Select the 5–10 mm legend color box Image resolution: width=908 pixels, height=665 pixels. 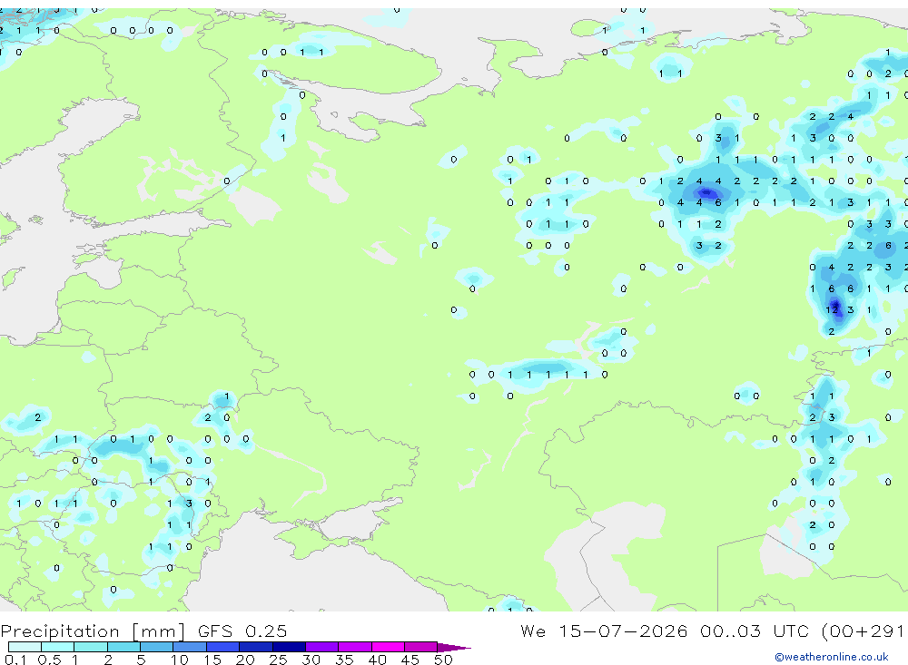(x=157, y=647)
